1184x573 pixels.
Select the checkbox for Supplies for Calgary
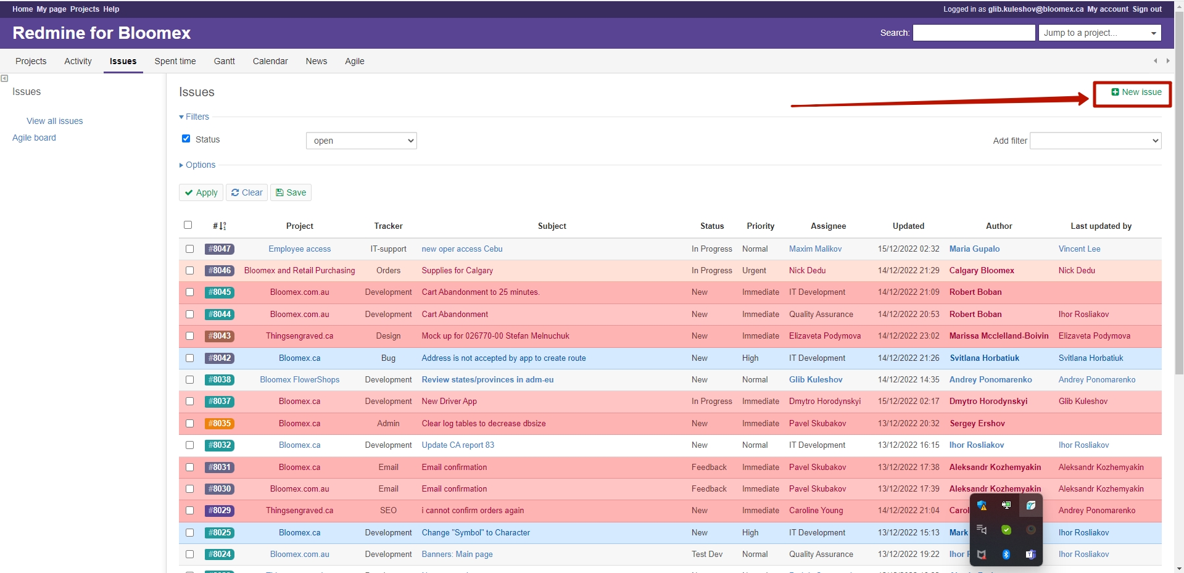(x=190, y=271)
